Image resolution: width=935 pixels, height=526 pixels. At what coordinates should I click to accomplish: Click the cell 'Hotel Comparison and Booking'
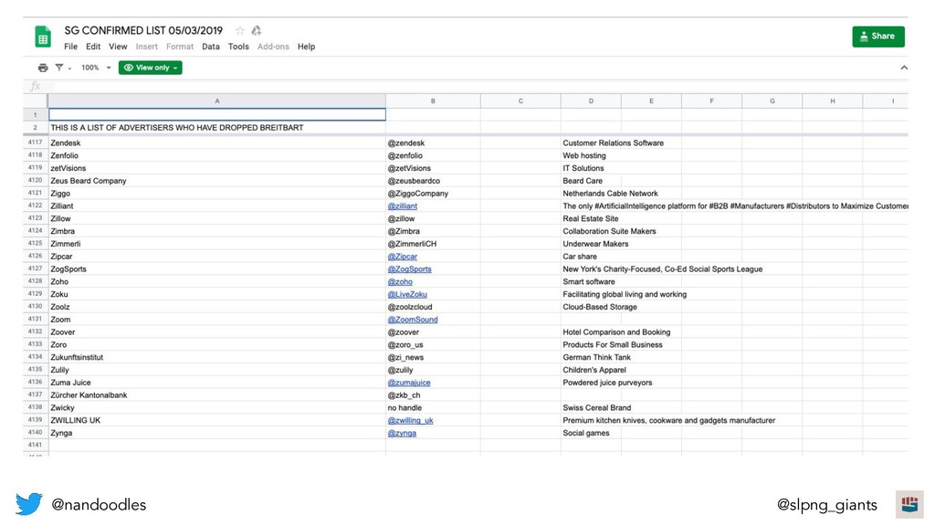pyautogui.click(x=616, y=332)
